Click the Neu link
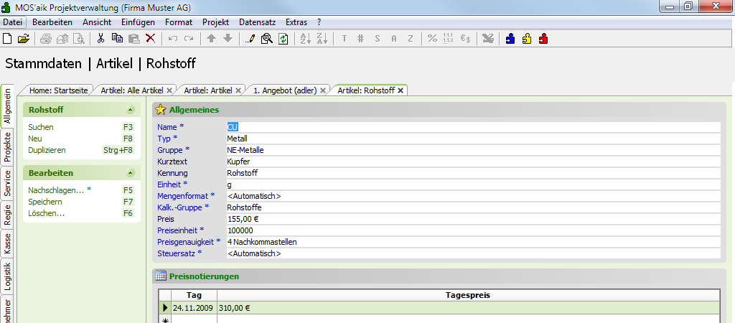 (35, 139)
